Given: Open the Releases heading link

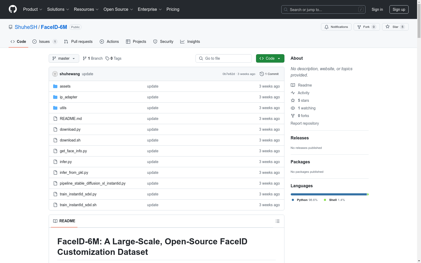Looking at the screenshot, I should point(300,138).
